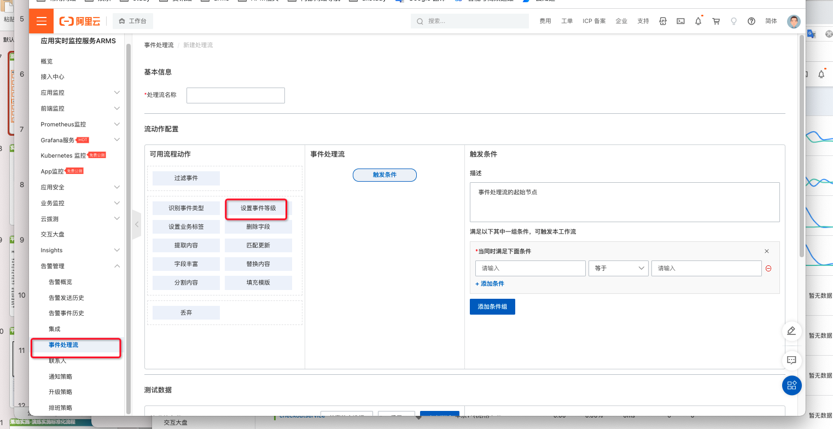
Task: Select 提取内容 flow action
Action: click(186, 245)
